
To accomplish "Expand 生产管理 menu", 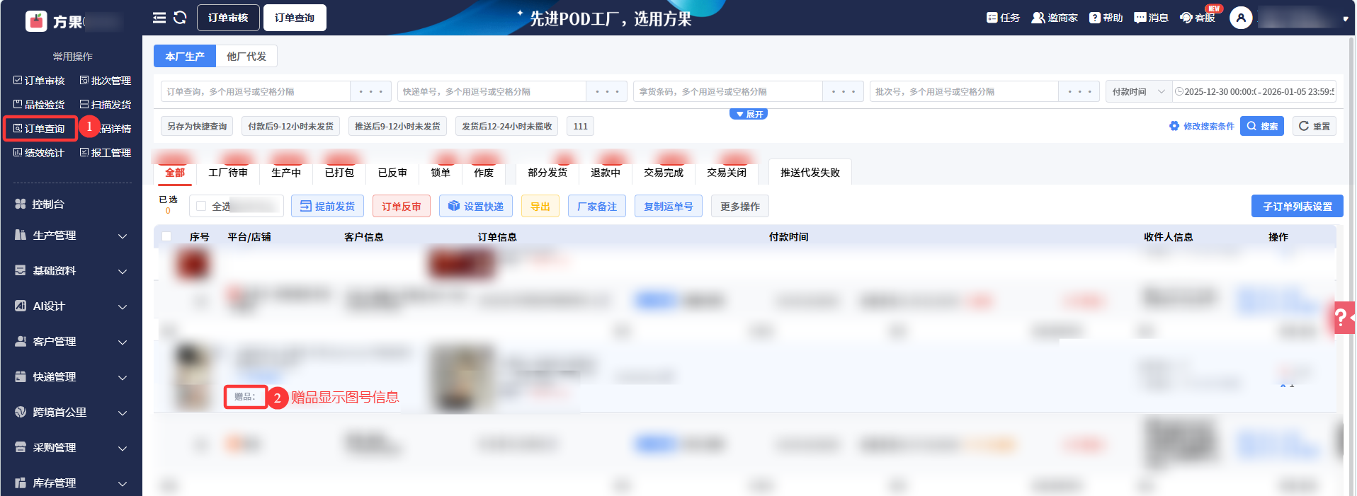I will click(71, 235).
